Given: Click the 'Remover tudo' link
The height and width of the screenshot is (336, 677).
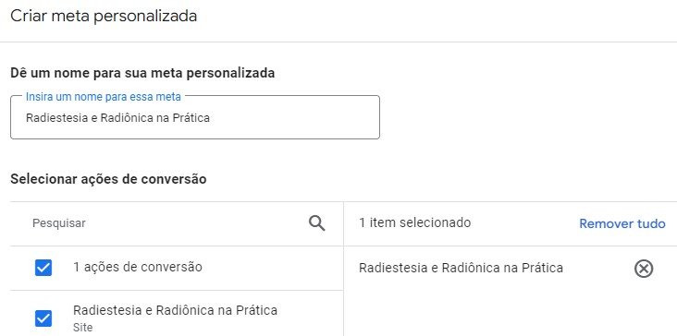Looking at the screenshot, I should pos(622,223).
